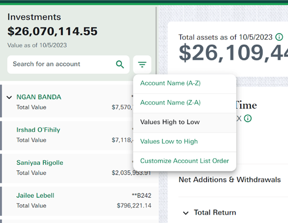Click the Investments total $26,070,114.55
The width and height of the screenshot is (288, 223).
[x=52, y=31]
